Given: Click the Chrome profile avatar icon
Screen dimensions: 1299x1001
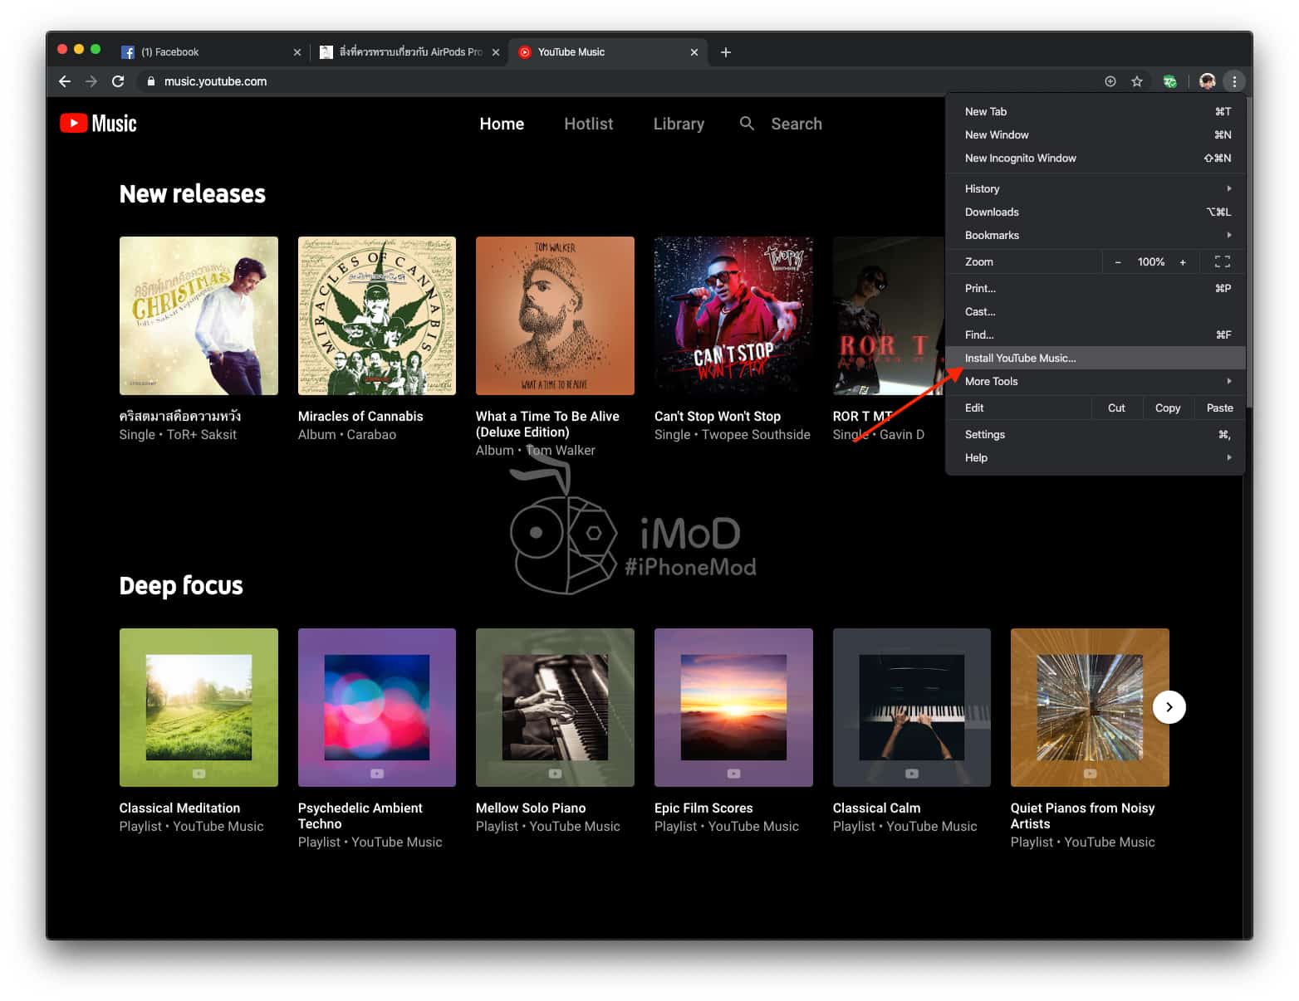Looking at the screenshot, I should tap(1207, 81).
